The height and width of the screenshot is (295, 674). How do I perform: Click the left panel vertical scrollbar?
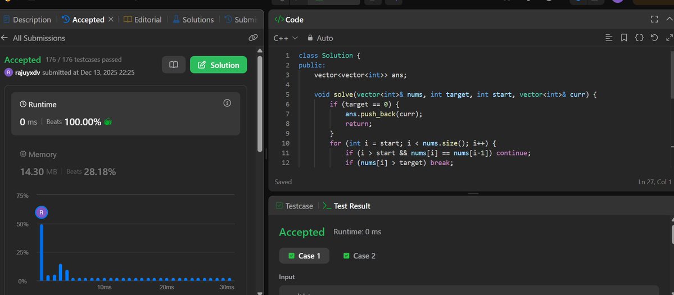[x=260, y=103]
